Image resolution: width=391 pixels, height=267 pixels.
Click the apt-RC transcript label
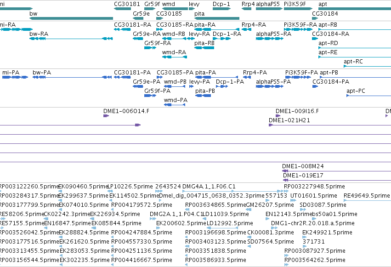353,62
